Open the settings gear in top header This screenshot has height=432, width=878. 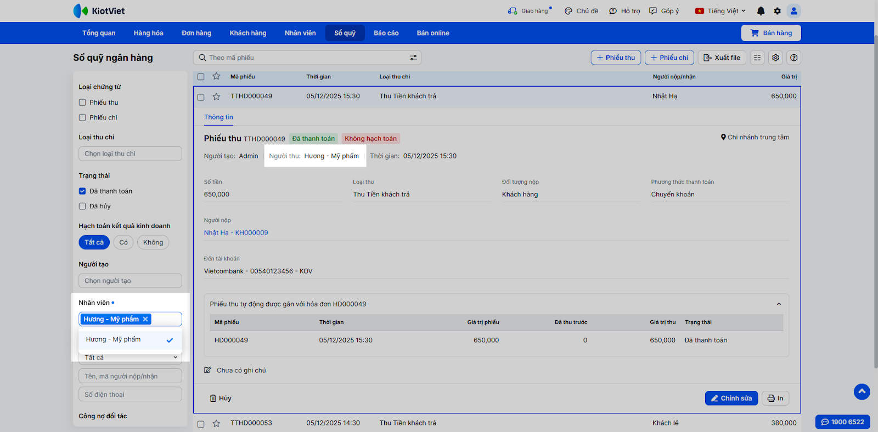coord(777,11)
